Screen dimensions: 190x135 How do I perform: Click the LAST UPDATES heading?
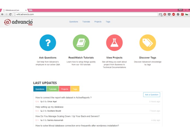coord(45,83)
